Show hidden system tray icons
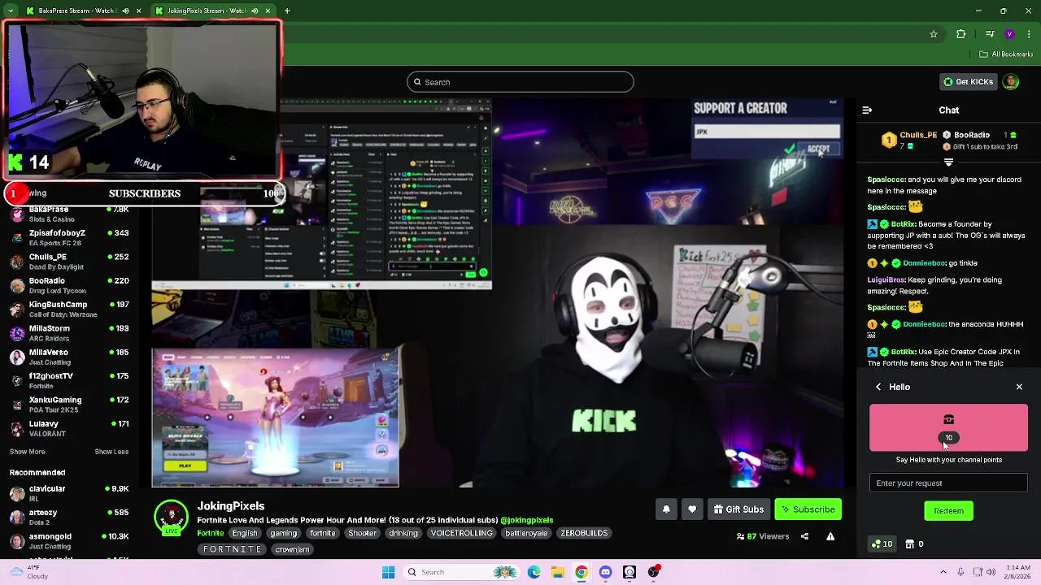Viewport: 1041px width, 585px height. tap(943, 572)
